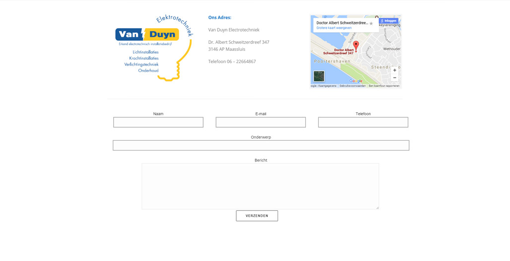This screenshot has height=261, width=510.
Task: Switch map to satellite view thumbnail
Action: 319,76
